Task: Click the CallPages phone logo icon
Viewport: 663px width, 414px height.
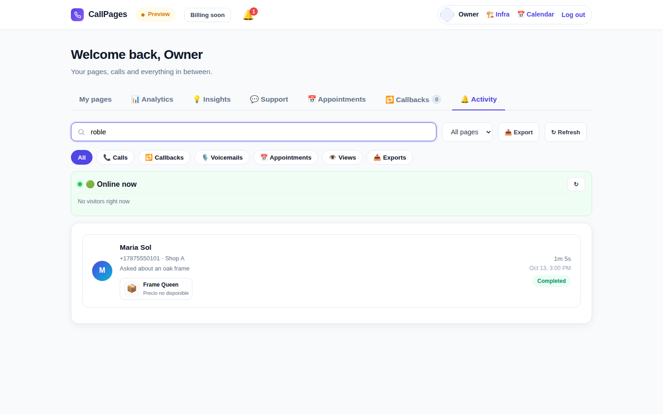Action: pos(77,15)
